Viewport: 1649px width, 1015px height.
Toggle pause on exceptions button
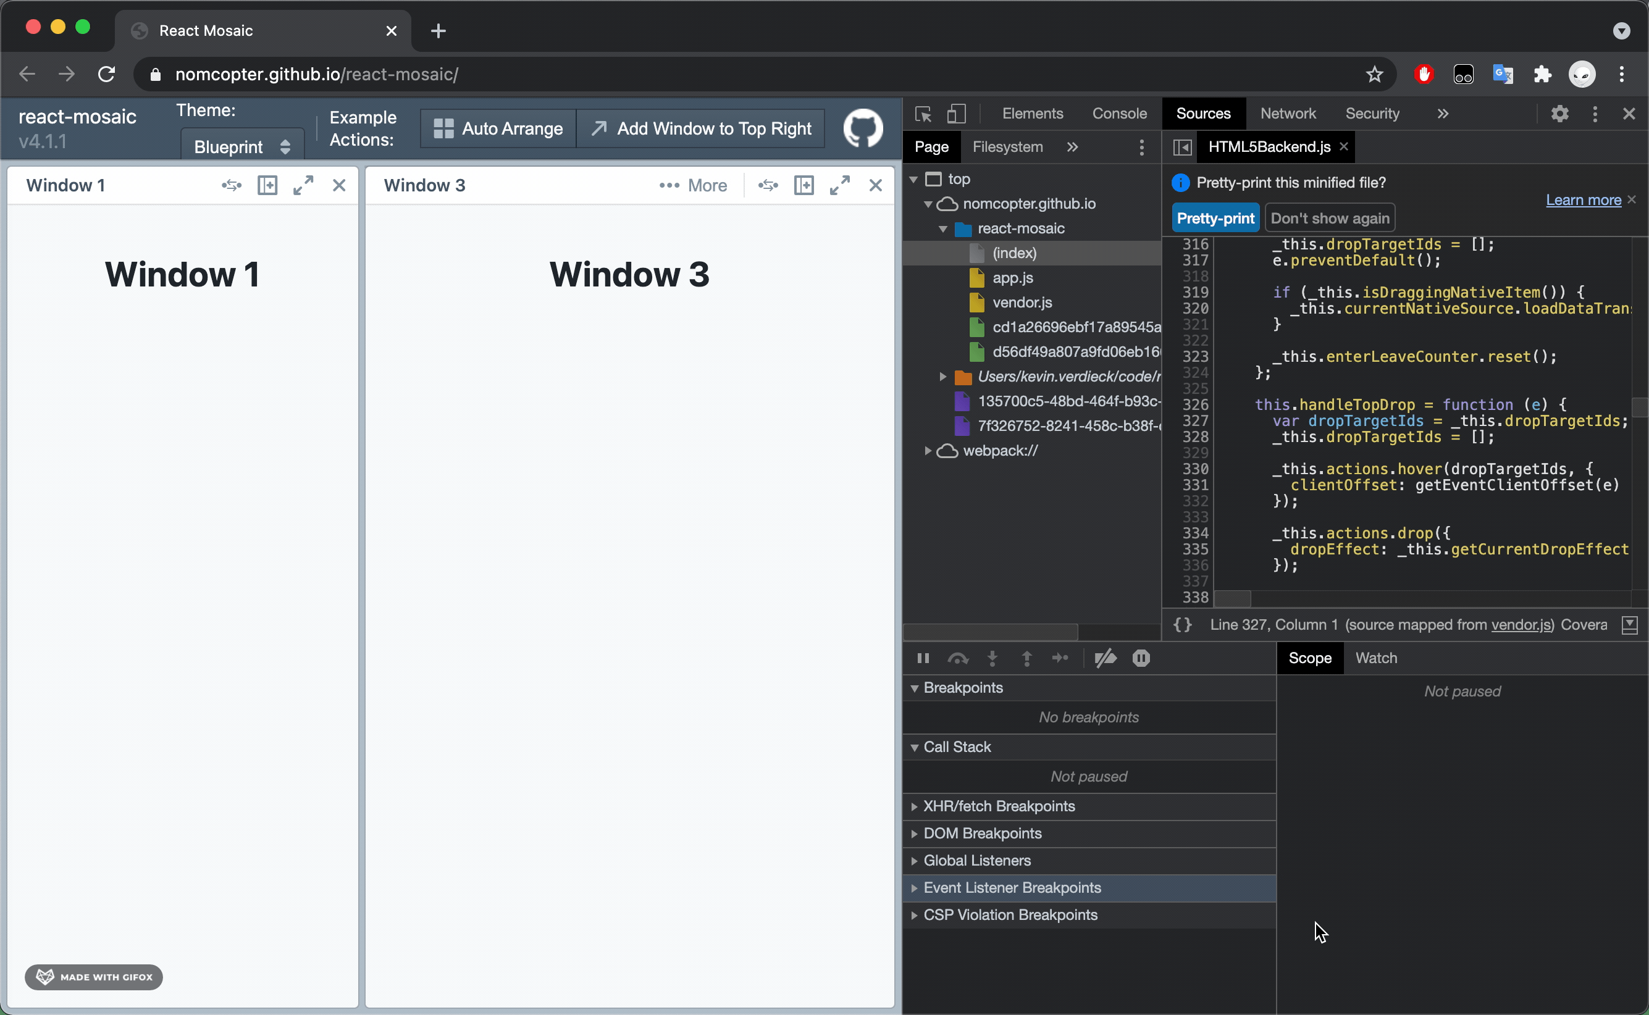pos(1141,659)
